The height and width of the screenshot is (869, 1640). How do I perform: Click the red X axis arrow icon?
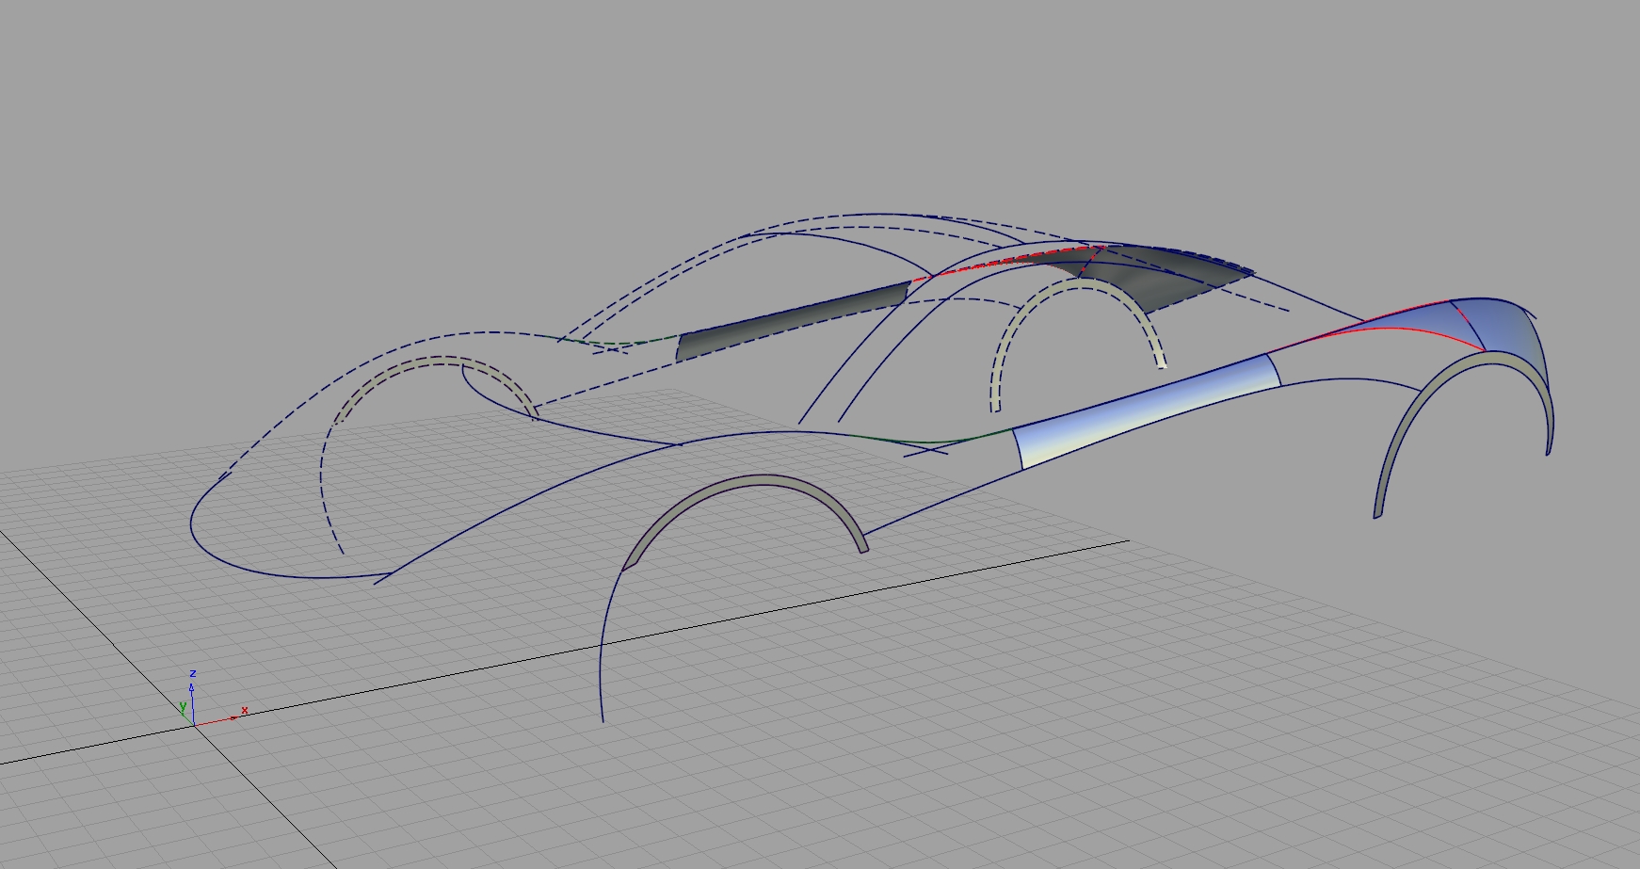coord(233,717)
